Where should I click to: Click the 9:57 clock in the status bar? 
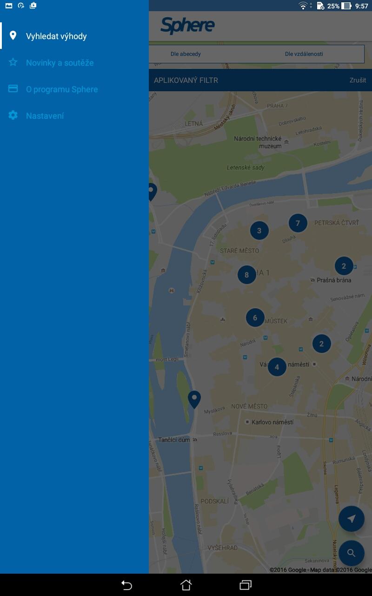(361, 6)
